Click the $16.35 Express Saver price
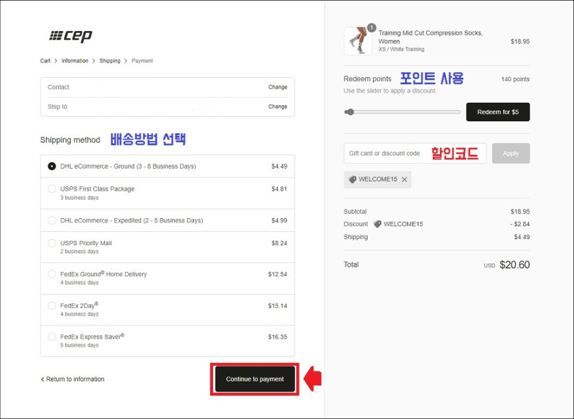Viewport: 574px width, 419px height. (278, 337)
